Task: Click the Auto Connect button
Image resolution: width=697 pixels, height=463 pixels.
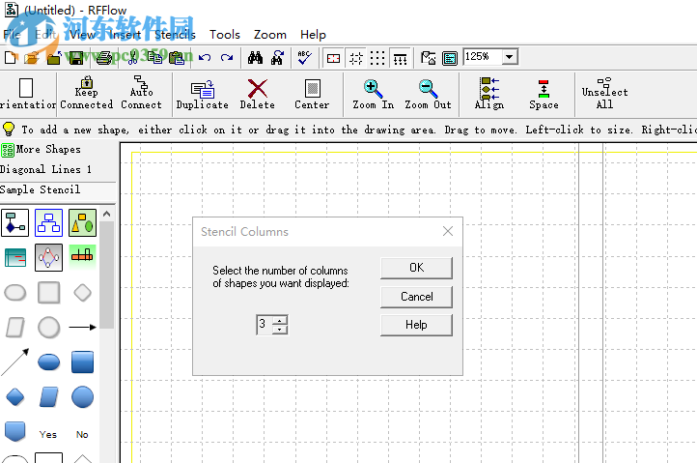Action: [141, 93]
